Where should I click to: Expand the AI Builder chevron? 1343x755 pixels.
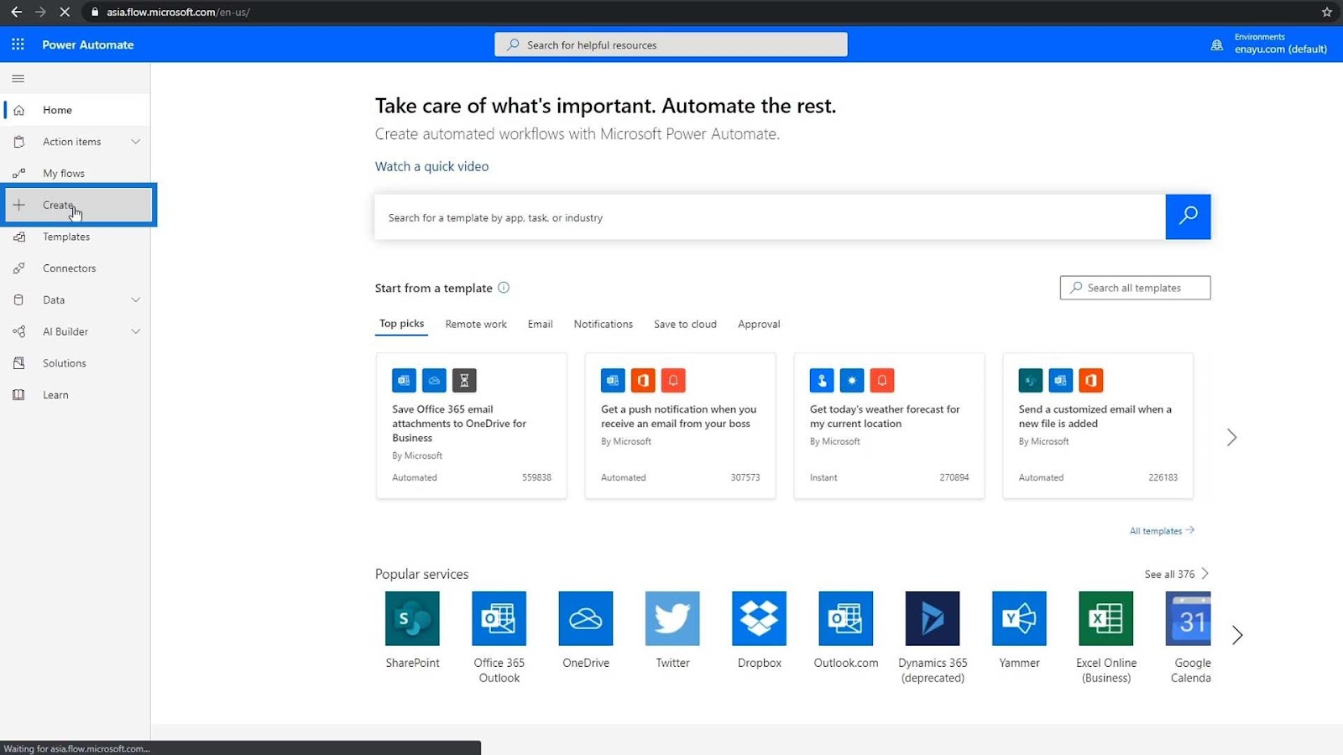pos(135,331)
